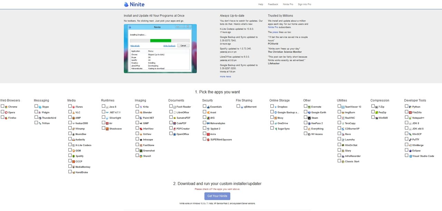Viewport: 442px width, 211px height.
Task: Click the WinMerge label
Action: click(x=418, y=145)
